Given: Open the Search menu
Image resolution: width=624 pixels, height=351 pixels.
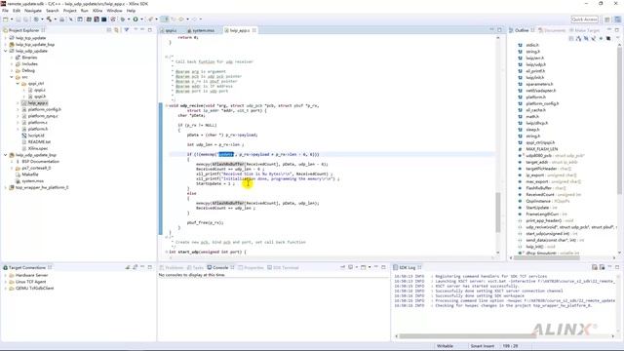Looking at the screenshot, I should point(52,11).
